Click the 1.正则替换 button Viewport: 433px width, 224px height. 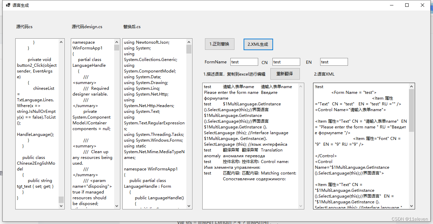coord(220,44)
